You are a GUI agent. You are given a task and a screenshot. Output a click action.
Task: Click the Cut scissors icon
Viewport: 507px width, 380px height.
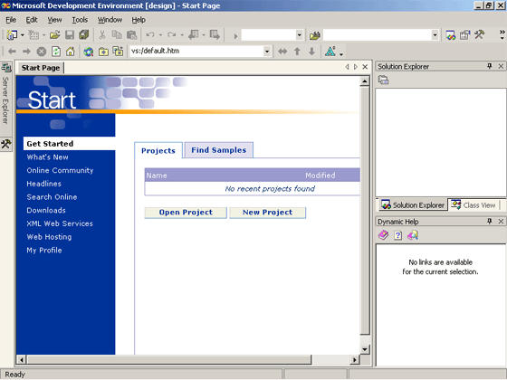point(102,35)
